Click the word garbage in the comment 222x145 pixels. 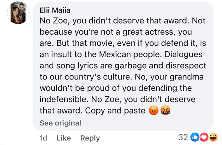(130, 66)
